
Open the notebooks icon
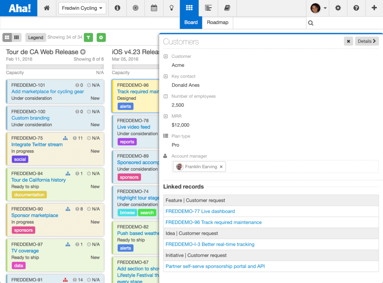[x=227, y=8]
